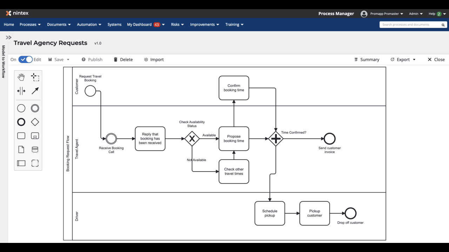Add a Data Object page shape
The width and height of the screenshot is (449, 252).
coord(21,149)
